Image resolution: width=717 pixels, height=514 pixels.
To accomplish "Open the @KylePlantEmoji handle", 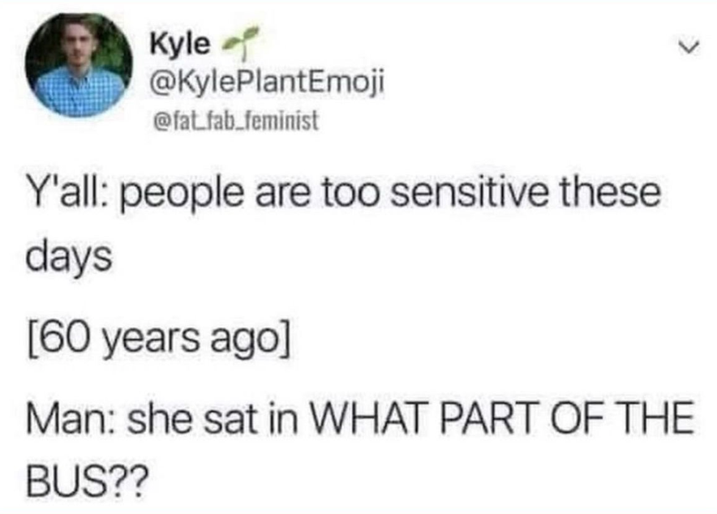I will tap(267, 84).
